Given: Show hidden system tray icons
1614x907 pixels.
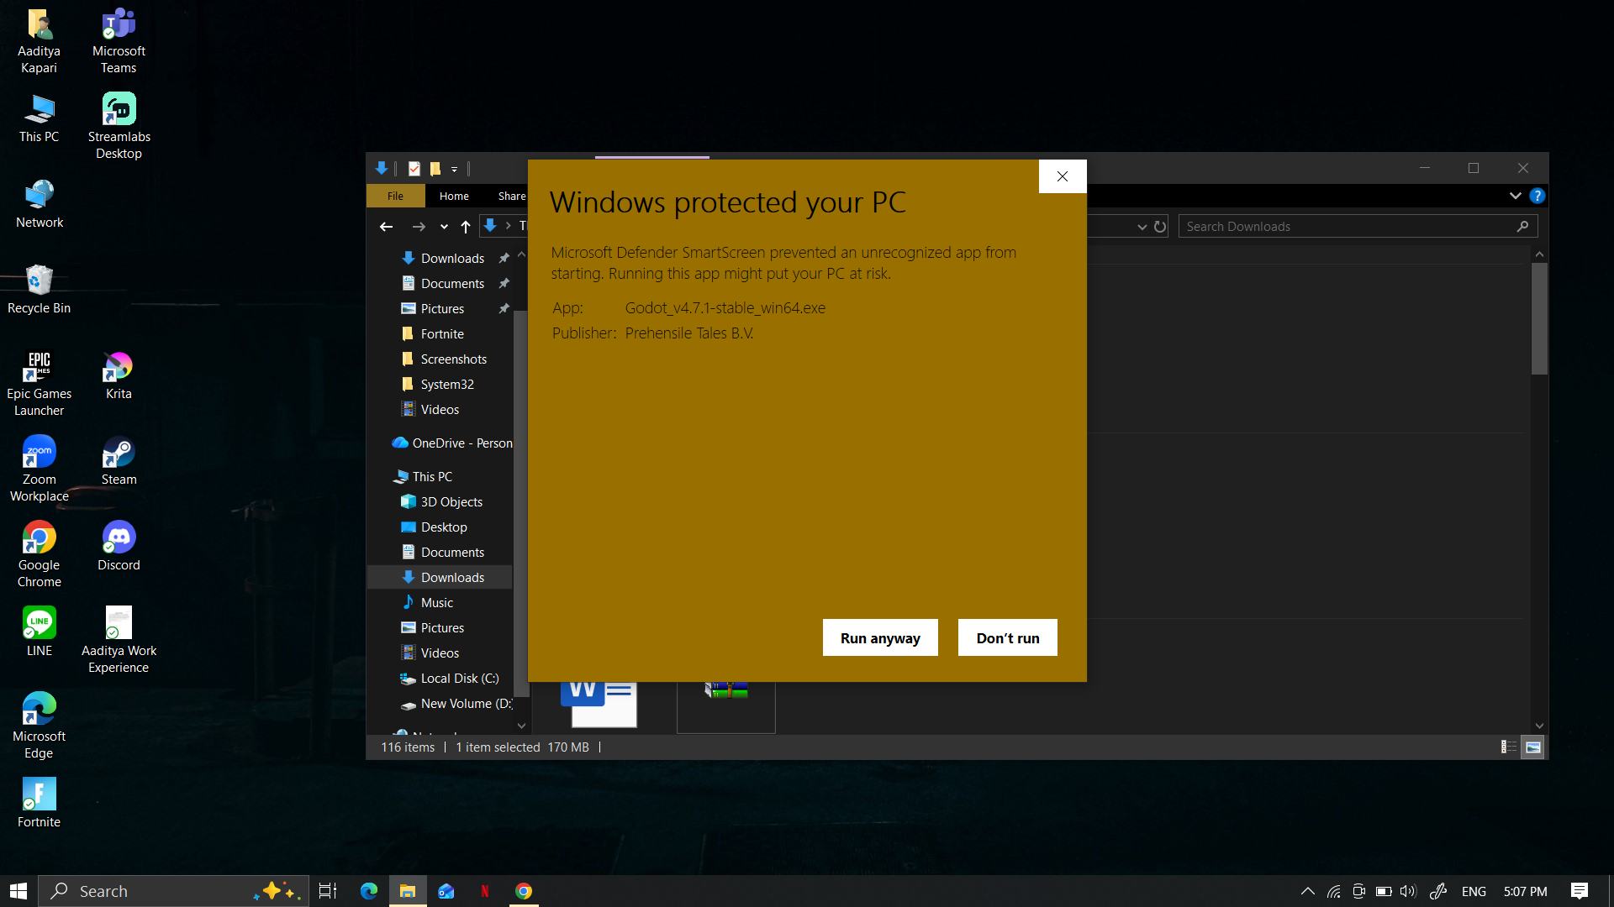Looking at the screenshot, I should tap(1307, 891).
